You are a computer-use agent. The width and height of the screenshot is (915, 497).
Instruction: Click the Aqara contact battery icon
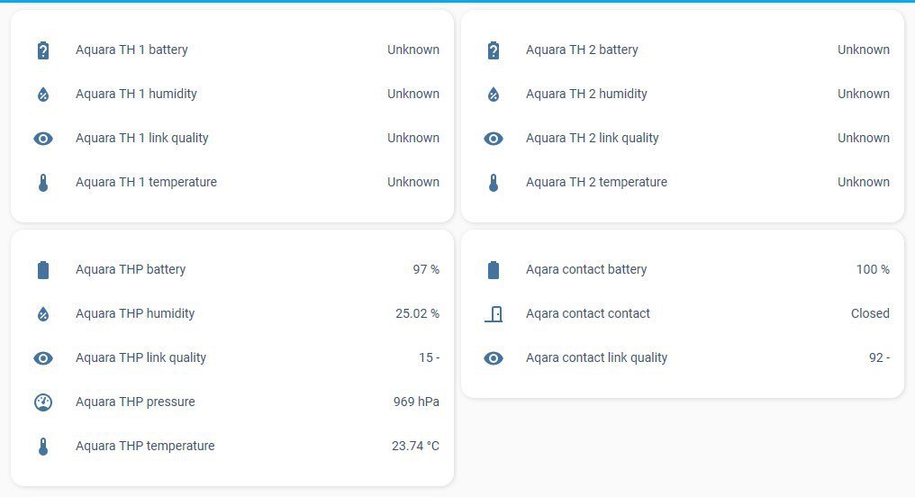[494, 270]
